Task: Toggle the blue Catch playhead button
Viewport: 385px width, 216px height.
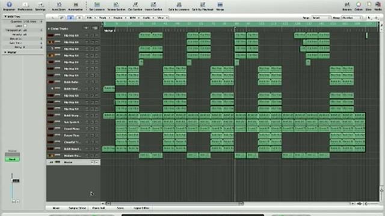Action: click(71, 17)
